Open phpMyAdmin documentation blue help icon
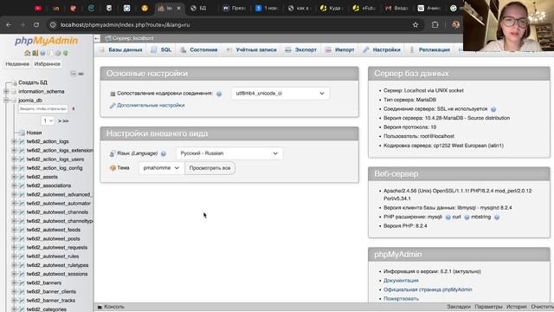554x312 pixels. 42,53
